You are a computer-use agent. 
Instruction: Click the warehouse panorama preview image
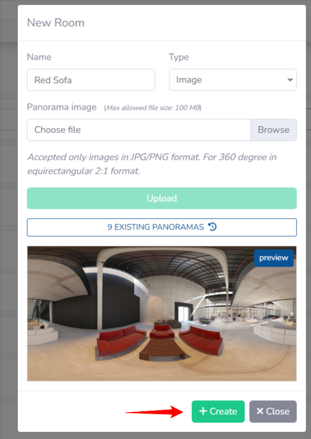pyautogui.click(x=162, y=314)
